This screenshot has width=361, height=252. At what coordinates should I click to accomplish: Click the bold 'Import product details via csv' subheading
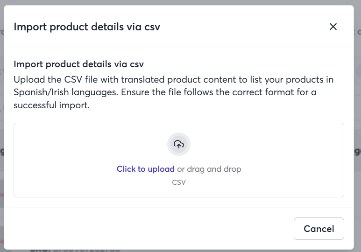(x=79, y=64)
